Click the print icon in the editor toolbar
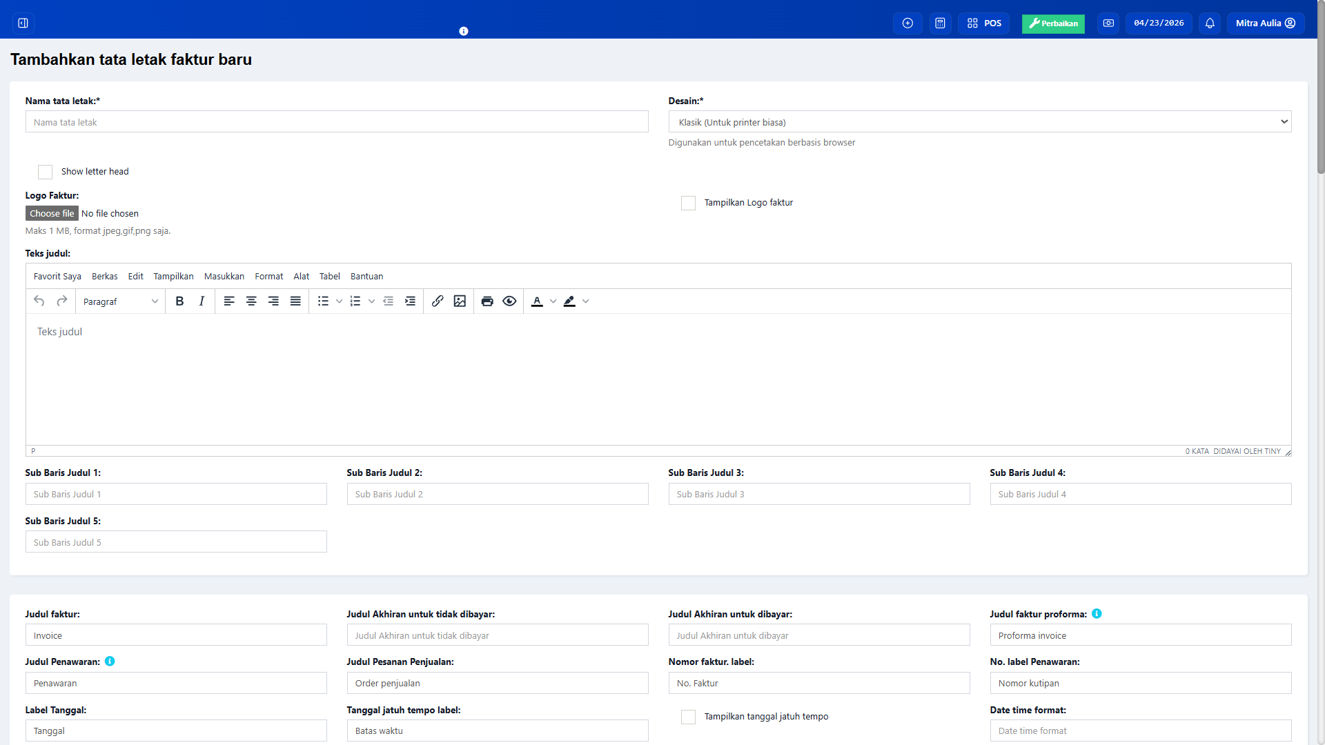Image resolution: width=1325 pixels, height=745 pixels. pyautogui.click(x=487, y=301)
